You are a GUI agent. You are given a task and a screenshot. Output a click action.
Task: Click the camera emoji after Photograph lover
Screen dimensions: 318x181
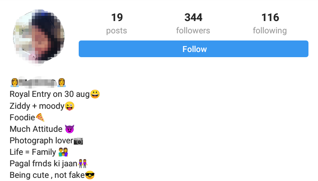tap(78, 141)
